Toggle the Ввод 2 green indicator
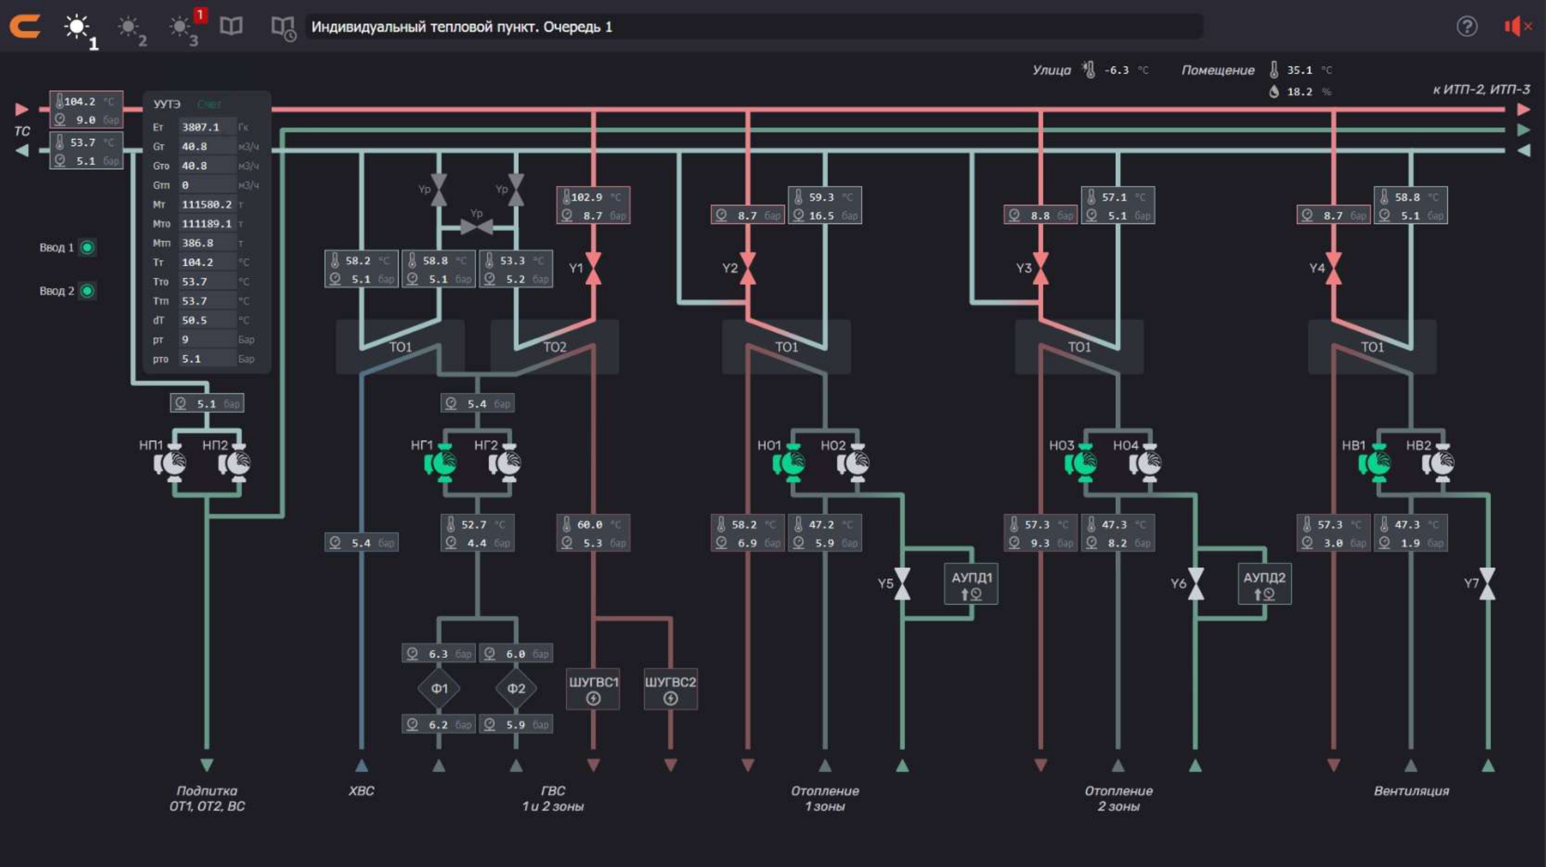Image resolution: width=1546 pixels, height=867 pixels. (87, 291)
